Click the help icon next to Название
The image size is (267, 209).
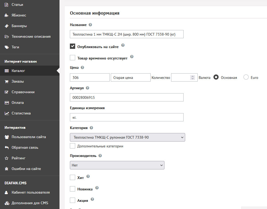pyautogui.click(x=90, y=25)
